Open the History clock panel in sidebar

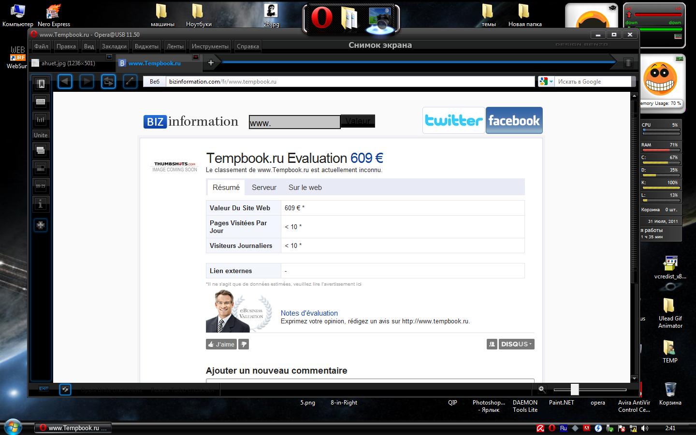click(41, 186)
